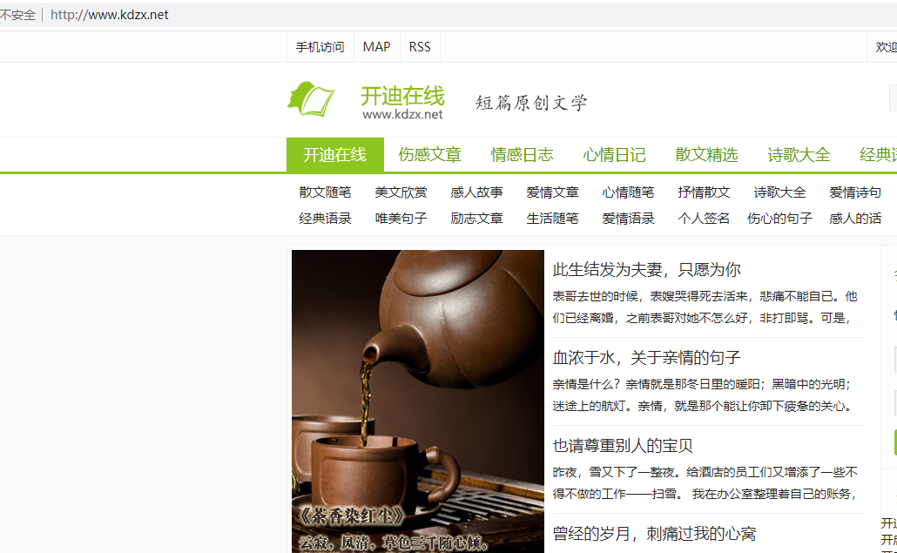897x553 pixels.
Task: Select 心情日记 from the navigation bar
Action: (614, 154)
